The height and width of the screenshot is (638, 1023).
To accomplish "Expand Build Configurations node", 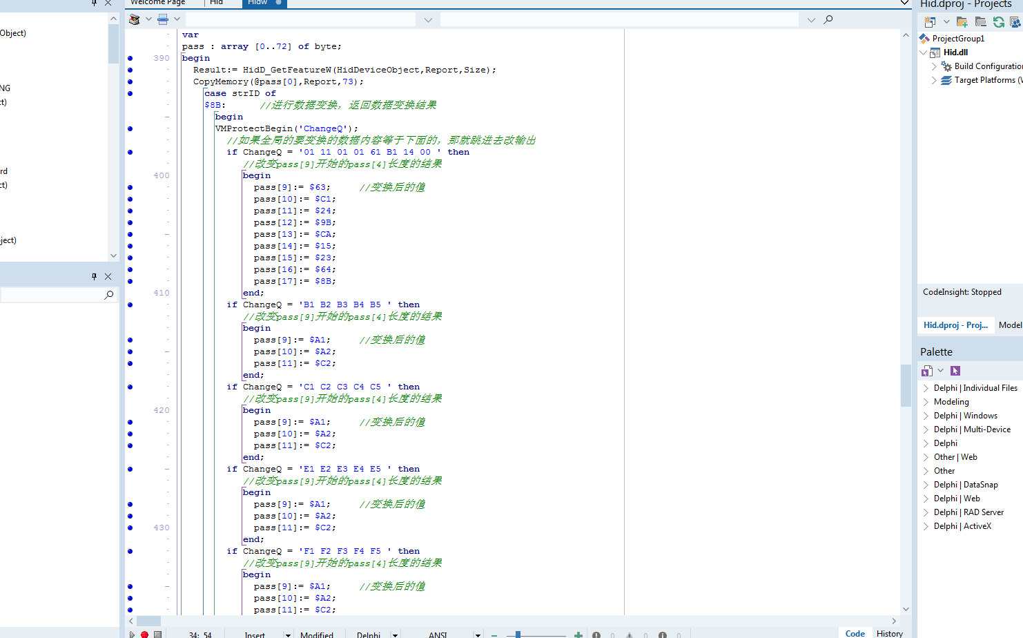I will pyautogui.click(x=935, y=66).
